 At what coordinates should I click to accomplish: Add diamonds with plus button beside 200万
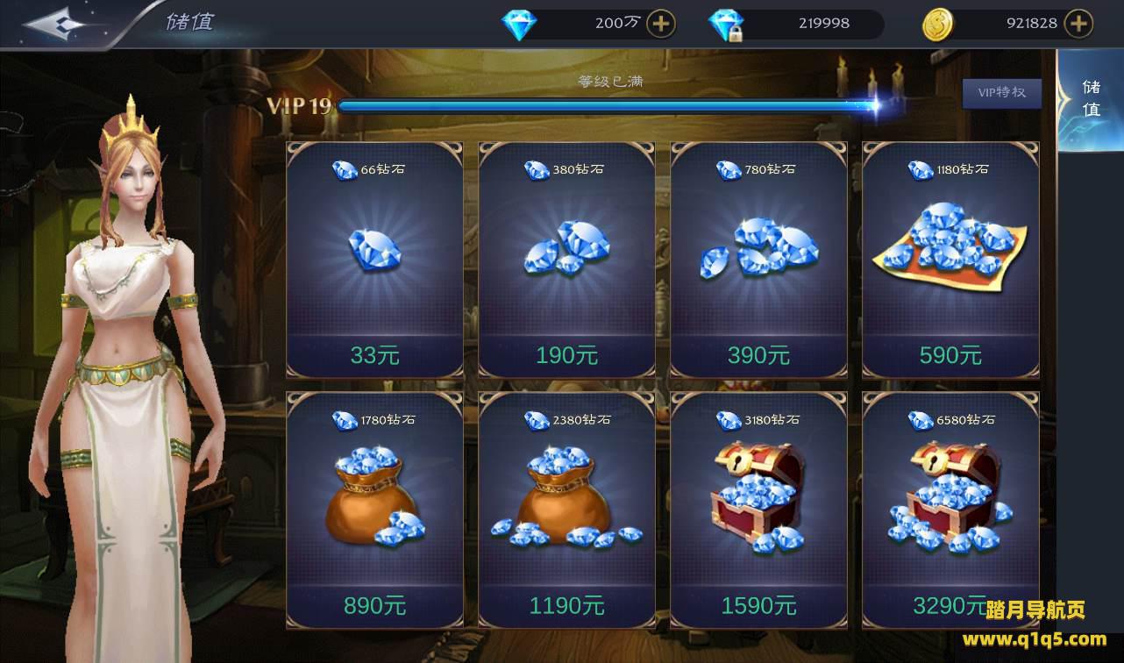point(661,24)
